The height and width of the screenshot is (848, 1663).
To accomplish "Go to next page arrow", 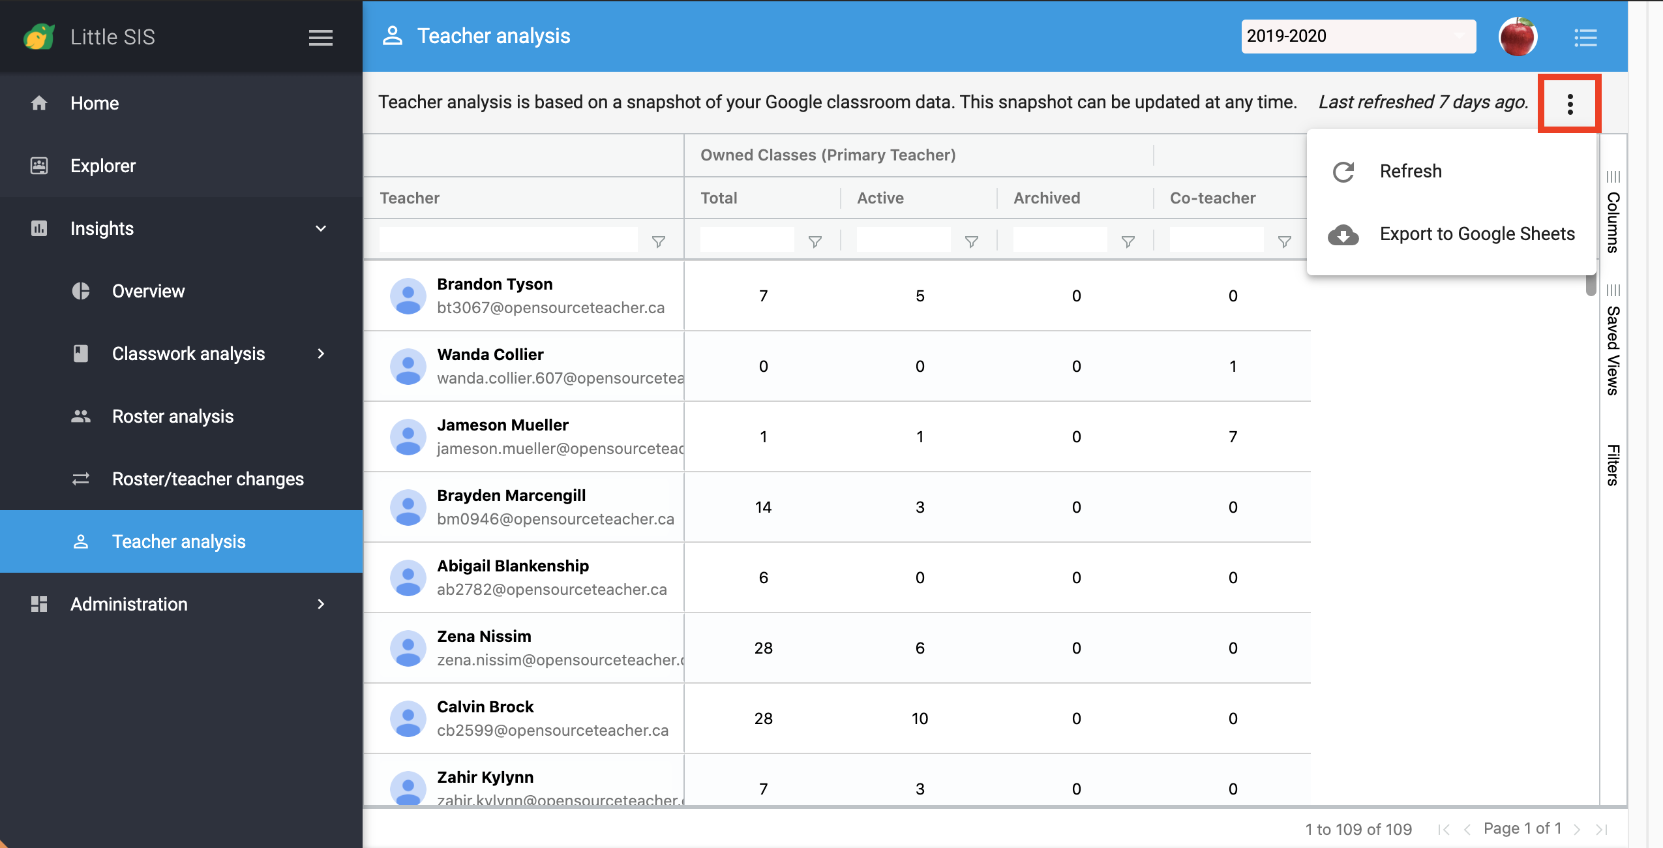I will click(1576, 829).
